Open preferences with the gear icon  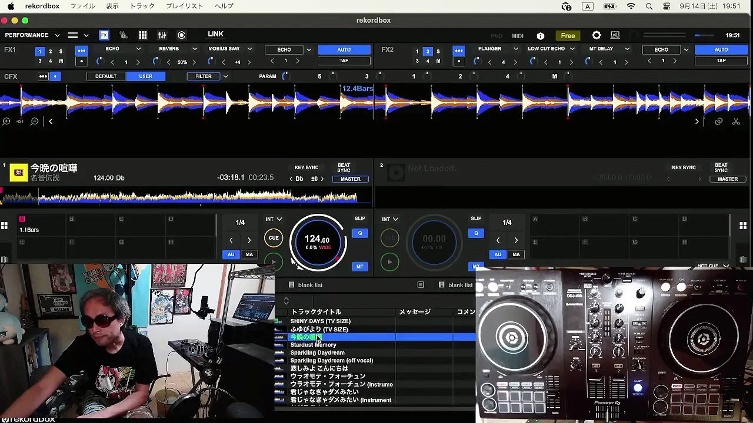[596, 35]
